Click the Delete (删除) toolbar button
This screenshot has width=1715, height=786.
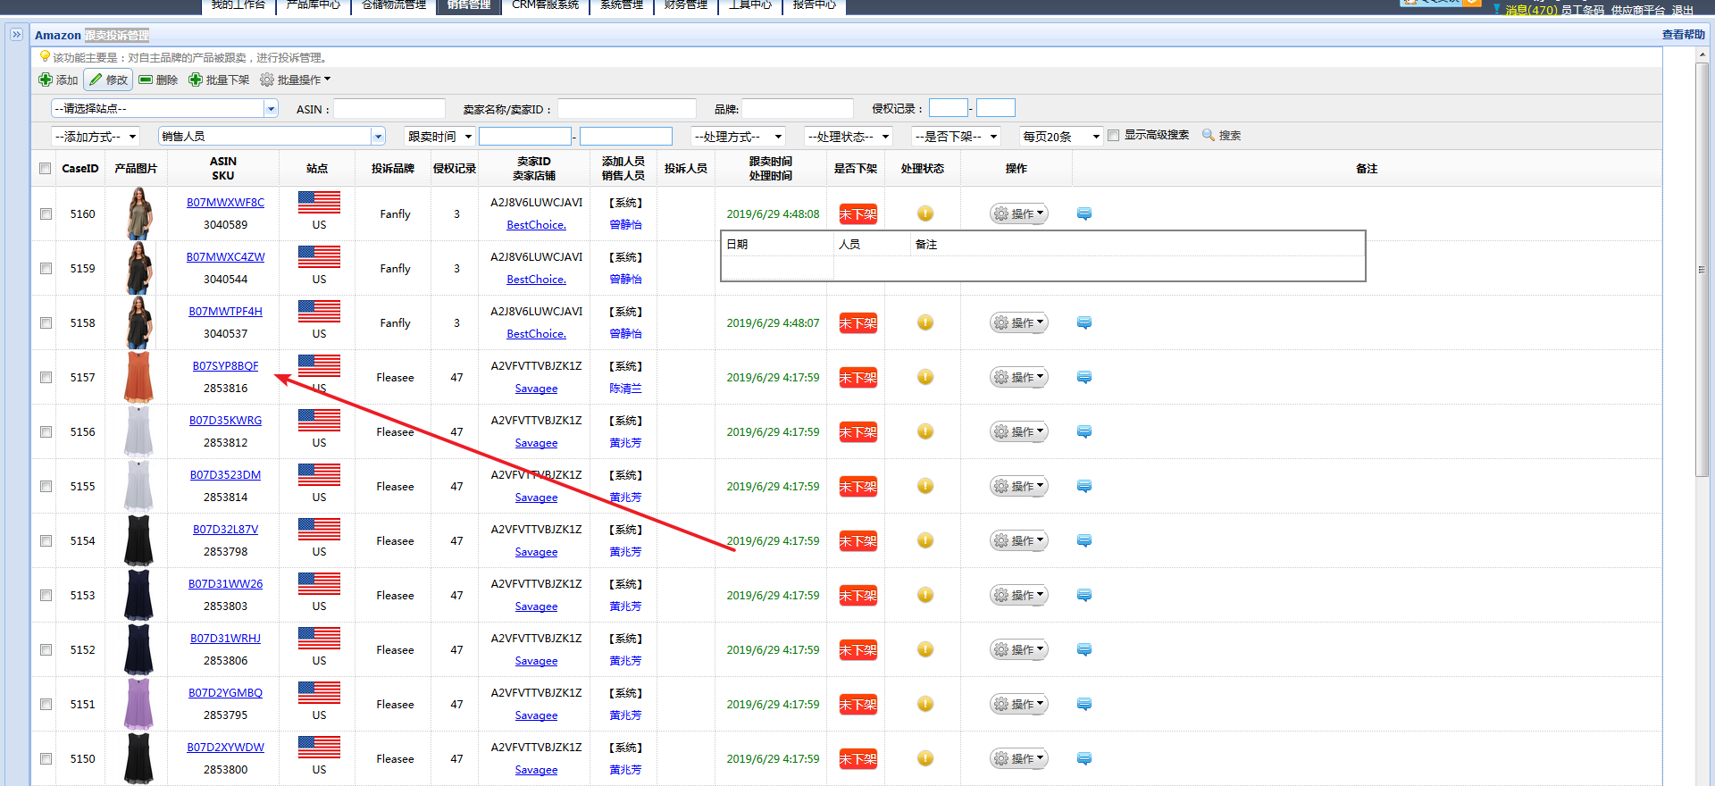pos(158,79)
